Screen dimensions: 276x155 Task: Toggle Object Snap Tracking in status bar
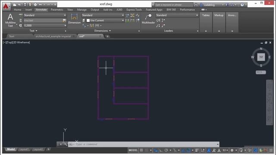click(x=183, y=150)
